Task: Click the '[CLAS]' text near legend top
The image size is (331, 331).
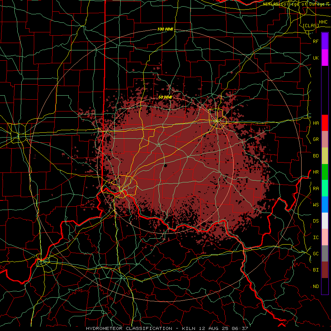Action: point(311,25)
